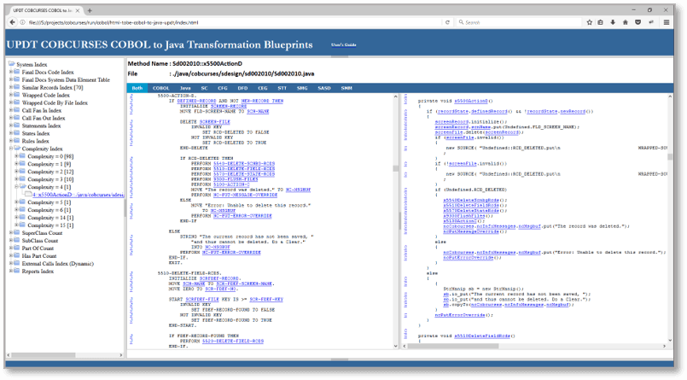Go back using browser back arrow
This screenshot has height=380, width=687.
click(x=12, y=22)
